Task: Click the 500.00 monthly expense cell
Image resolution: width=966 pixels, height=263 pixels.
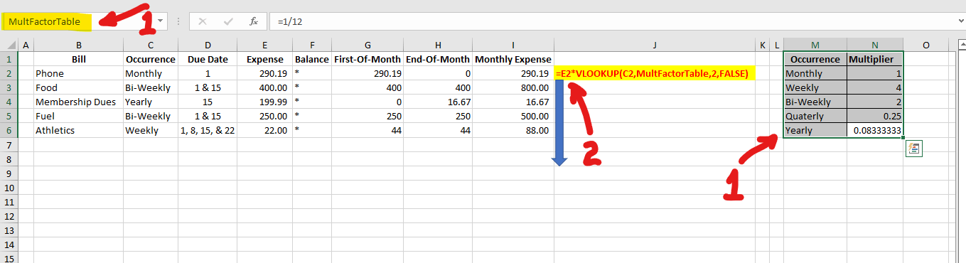Action: click(x=513, y=116)
